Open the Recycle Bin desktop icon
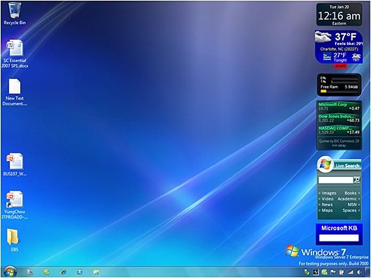The height and width of the screenshot is (278, 371). [14, 13]
